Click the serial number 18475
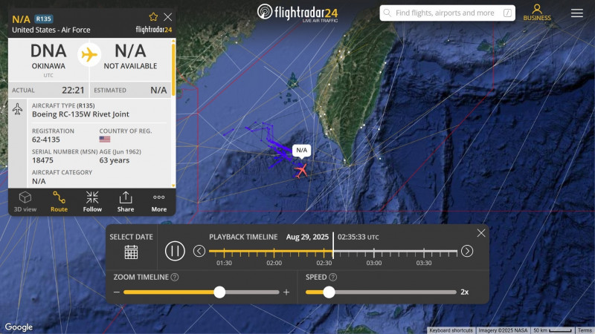 point(42,160)
